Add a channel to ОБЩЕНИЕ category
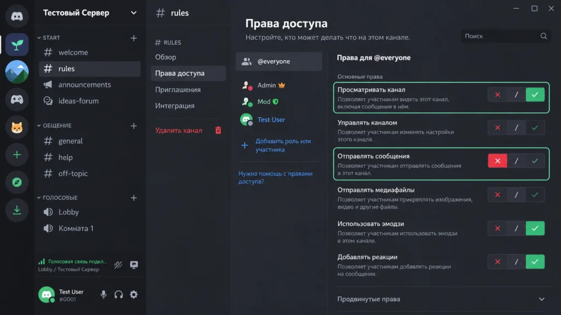This screenshot has width=561, height=315. [134, 126]
